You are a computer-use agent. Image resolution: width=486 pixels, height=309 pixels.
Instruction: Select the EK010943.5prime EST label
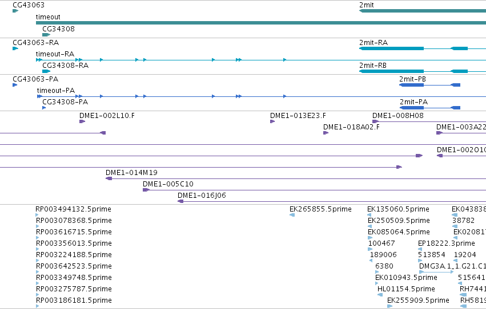pos(407,278)
